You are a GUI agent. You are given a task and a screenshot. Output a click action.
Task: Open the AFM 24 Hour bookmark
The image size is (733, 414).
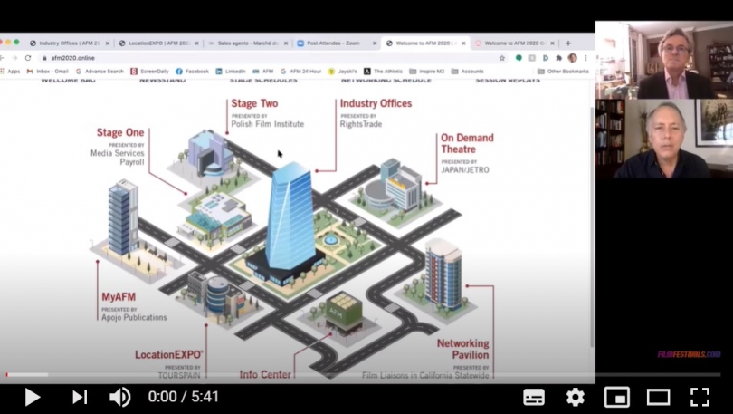click(x=300, y=72)
